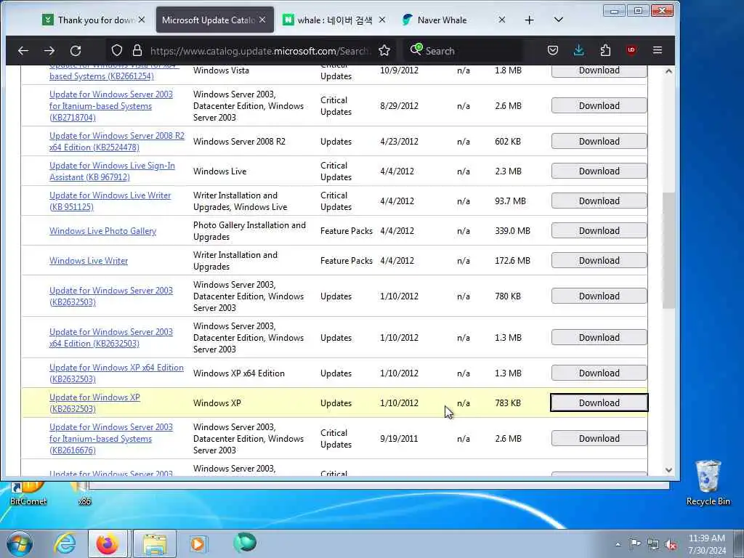The height and width of the screenshot is (558, 744).
Task: View site security lock info
Action: click(x=137, y=50)
